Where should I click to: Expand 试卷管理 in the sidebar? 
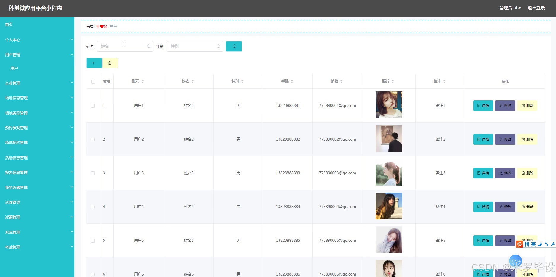point(37,202)
